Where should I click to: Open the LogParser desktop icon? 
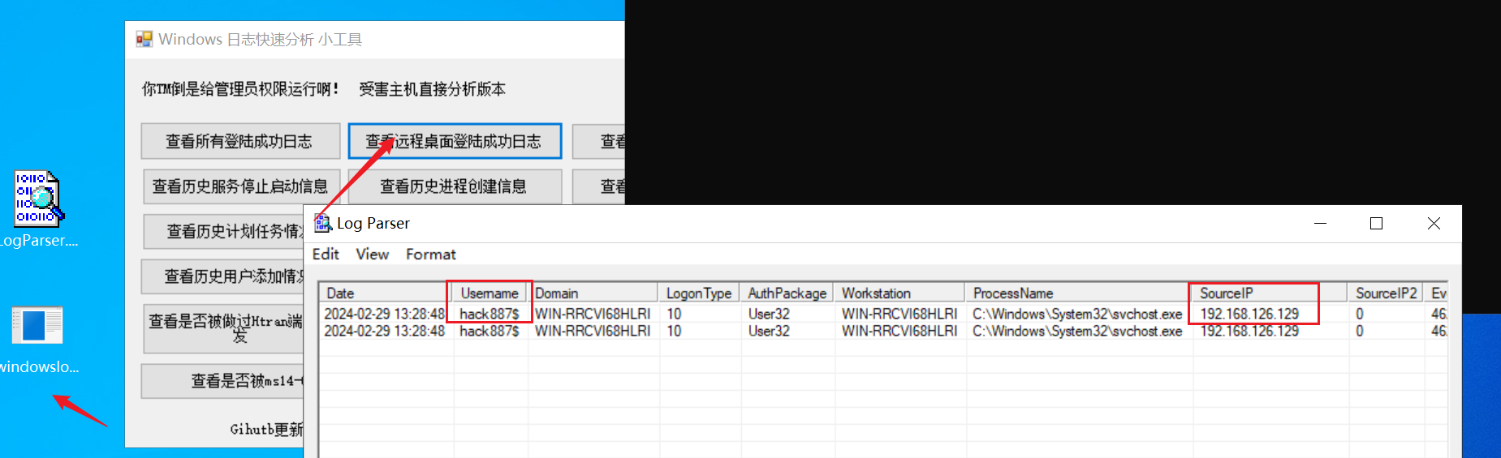click(x=38, y=199)
